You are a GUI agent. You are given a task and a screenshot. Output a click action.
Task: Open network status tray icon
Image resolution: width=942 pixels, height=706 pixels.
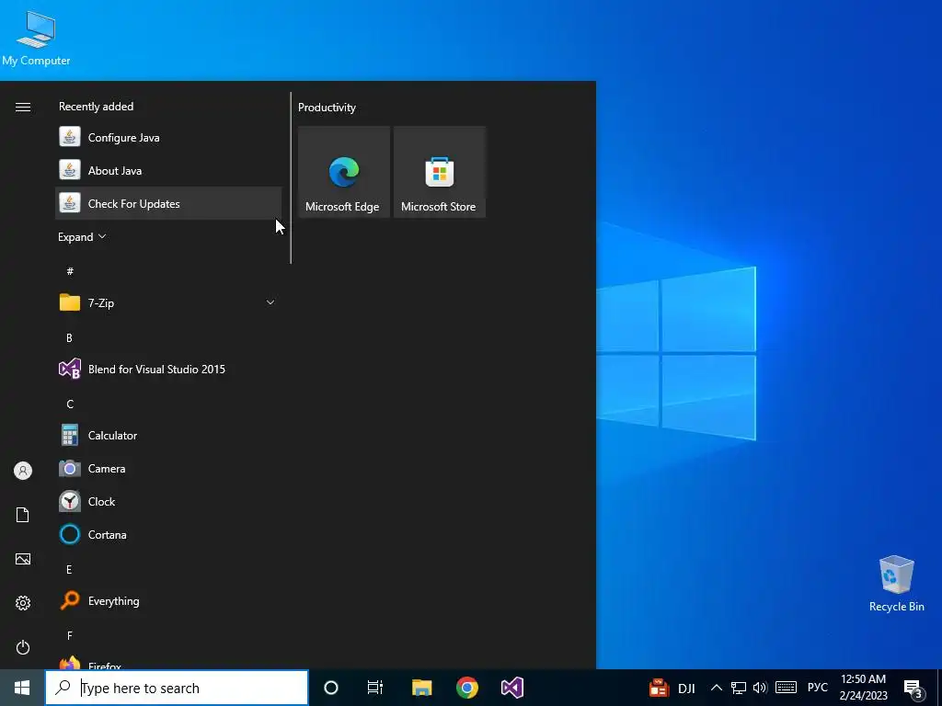739,688
